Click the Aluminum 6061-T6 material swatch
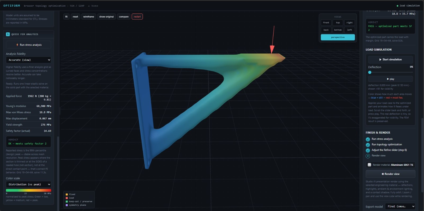This screenshot has height=211, width=424. [x=369, y=165]
